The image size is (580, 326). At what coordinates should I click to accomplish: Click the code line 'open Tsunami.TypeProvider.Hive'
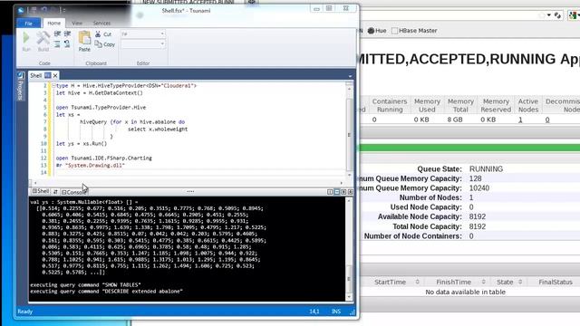101,108
